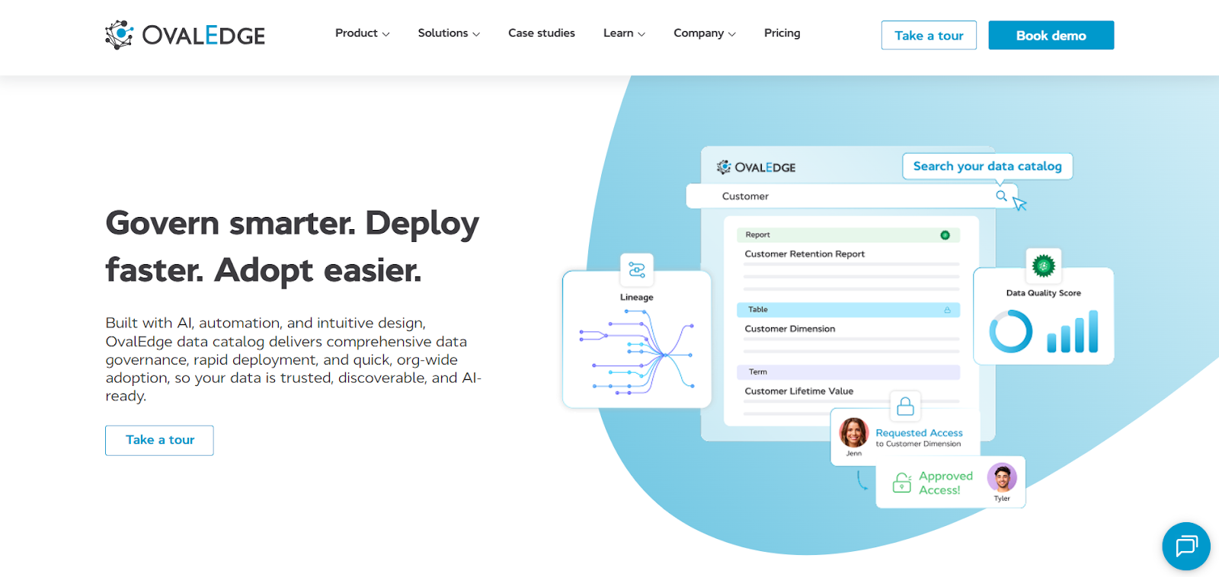Select the Customer Lifetime Value result
This screenshot has height=577, width=1219.
click(799, 391)
